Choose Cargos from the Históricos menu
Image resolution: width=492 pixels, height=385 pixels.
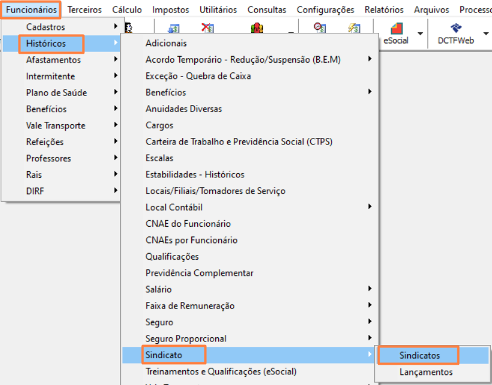click(x=159, y=125)
